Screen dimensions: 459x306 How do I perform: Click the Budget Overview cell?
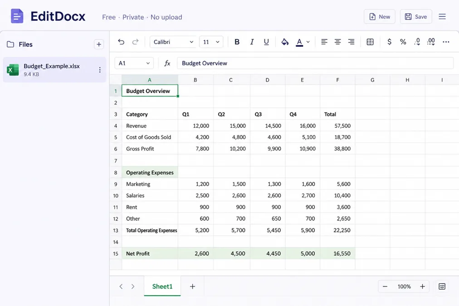[x=150, y=91]
